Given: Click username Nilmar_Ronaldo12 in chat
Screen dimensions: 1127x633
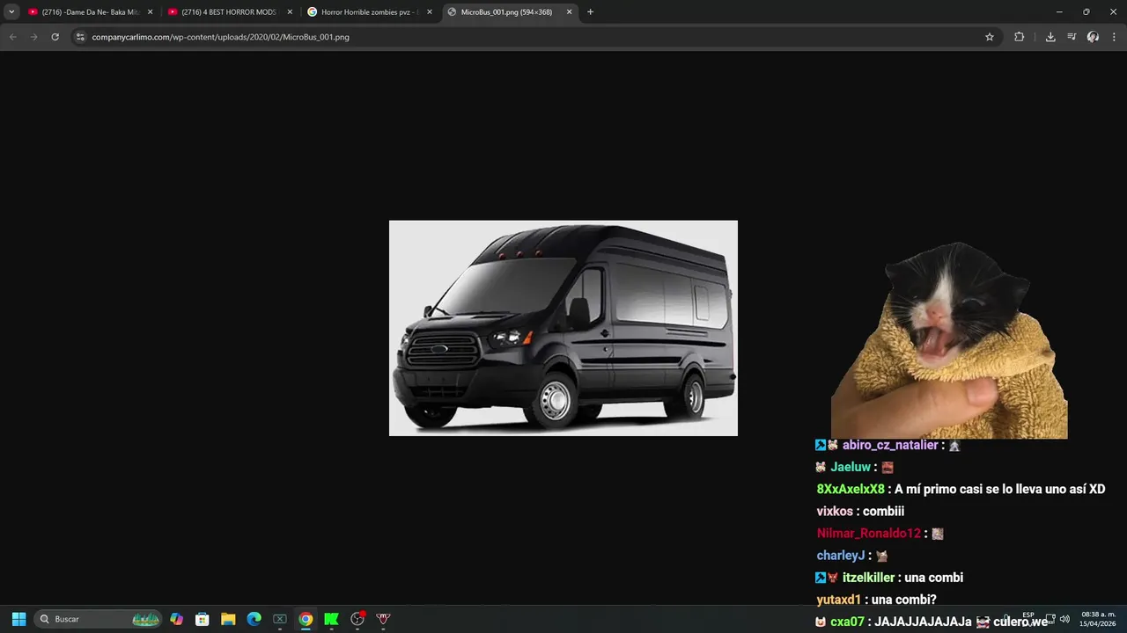Looking at the screenshot, I should [x=869, y=534].
